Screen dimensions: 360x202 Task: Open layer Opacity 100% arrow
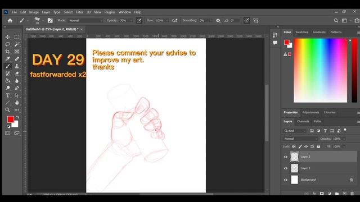click(x=344, y=139)
